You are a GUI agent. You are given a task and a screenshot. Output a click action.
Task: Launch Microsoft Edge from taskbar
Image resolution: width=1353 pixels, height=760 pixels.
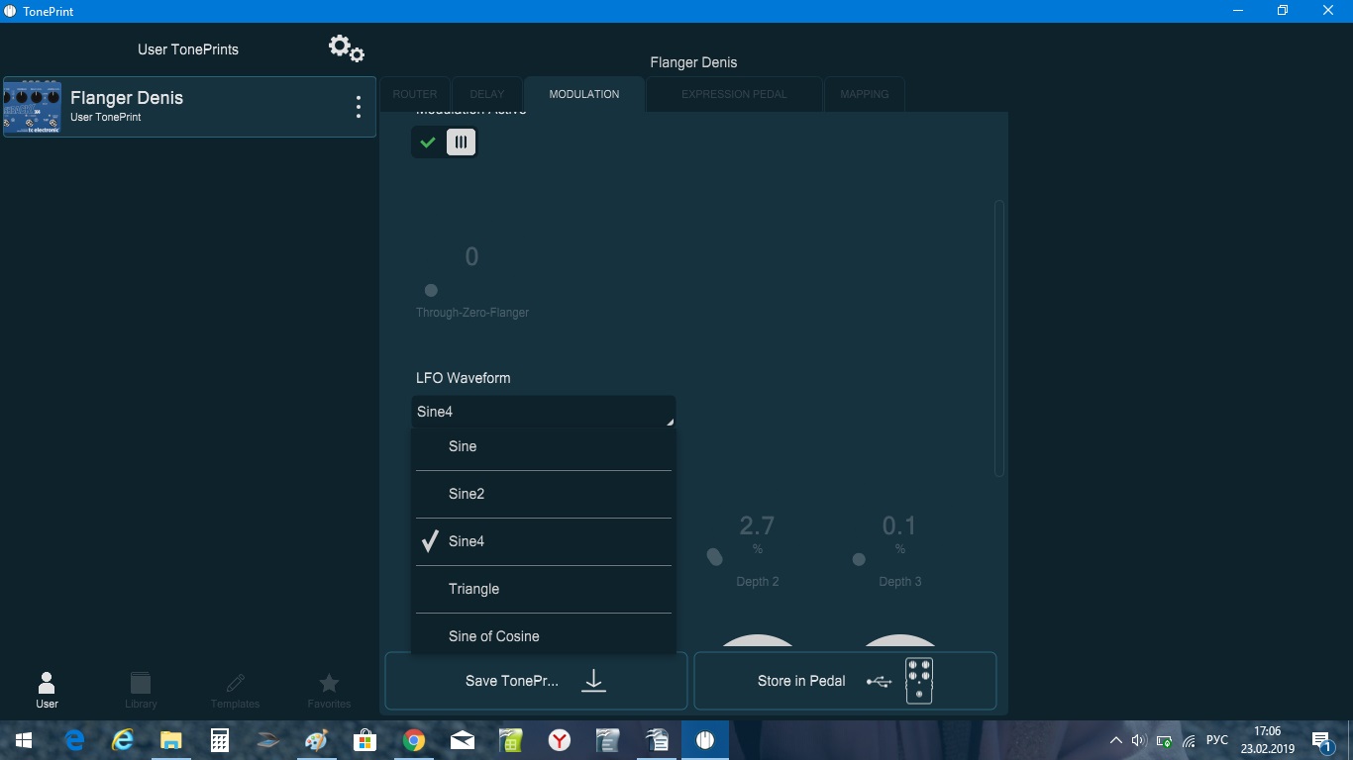pos(74,740)
